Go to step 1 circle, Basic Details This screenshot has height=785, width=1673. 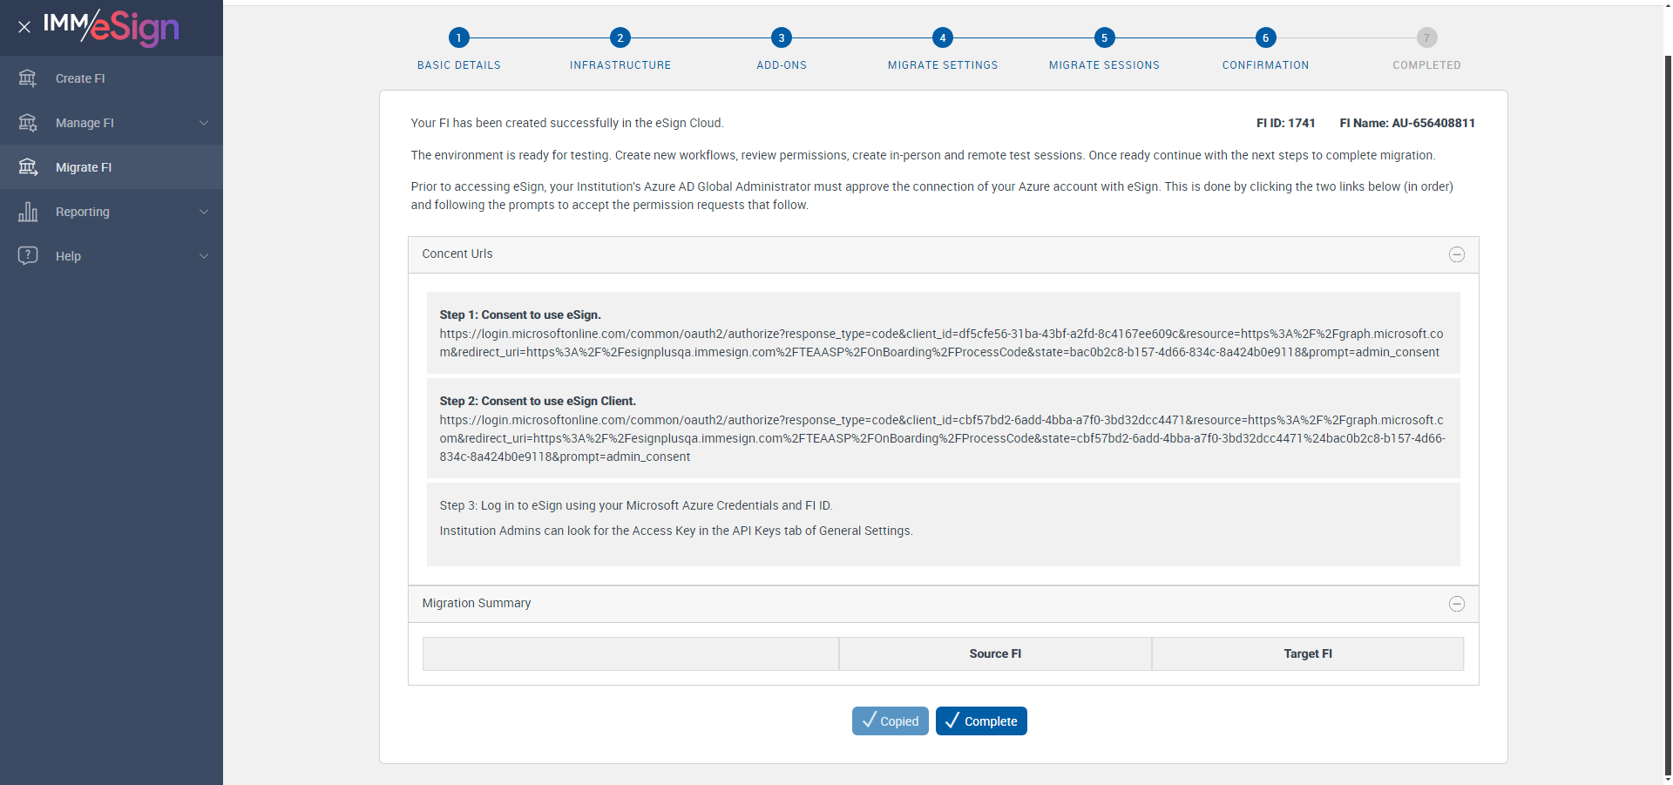[459, 37]
